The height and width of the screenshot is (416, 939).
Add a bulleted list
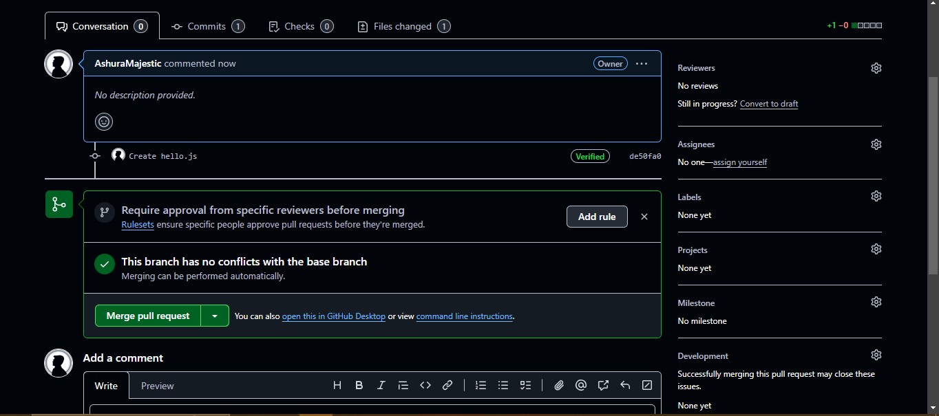pyautogui.click(x=503, y=385)
